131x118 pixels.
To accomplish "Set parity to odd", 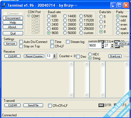I will tap(118, 20).
